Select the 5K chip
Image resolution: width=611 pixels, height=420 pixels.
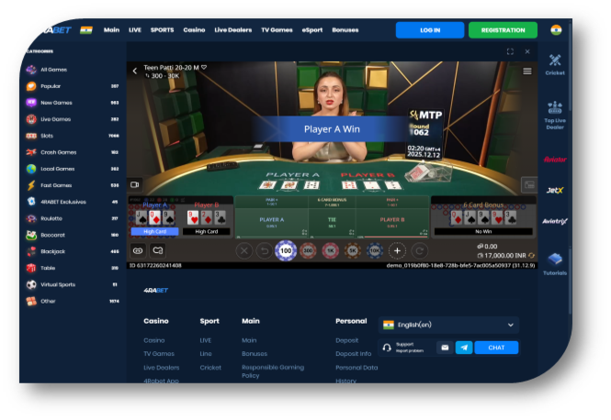click(352, 251)
